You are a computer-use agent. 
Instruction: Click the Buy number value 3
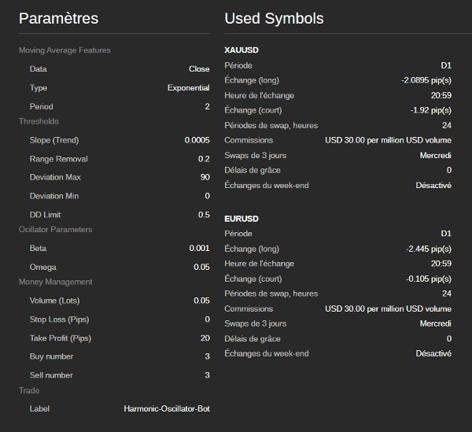click(207, 356)
